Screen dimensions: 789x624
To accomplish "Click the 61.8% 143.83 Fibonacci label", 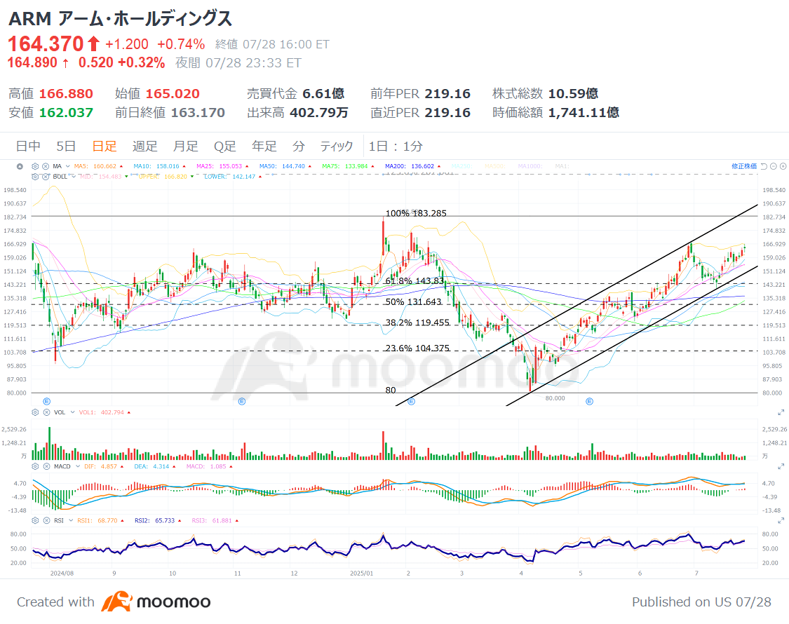I will [414, 280].
